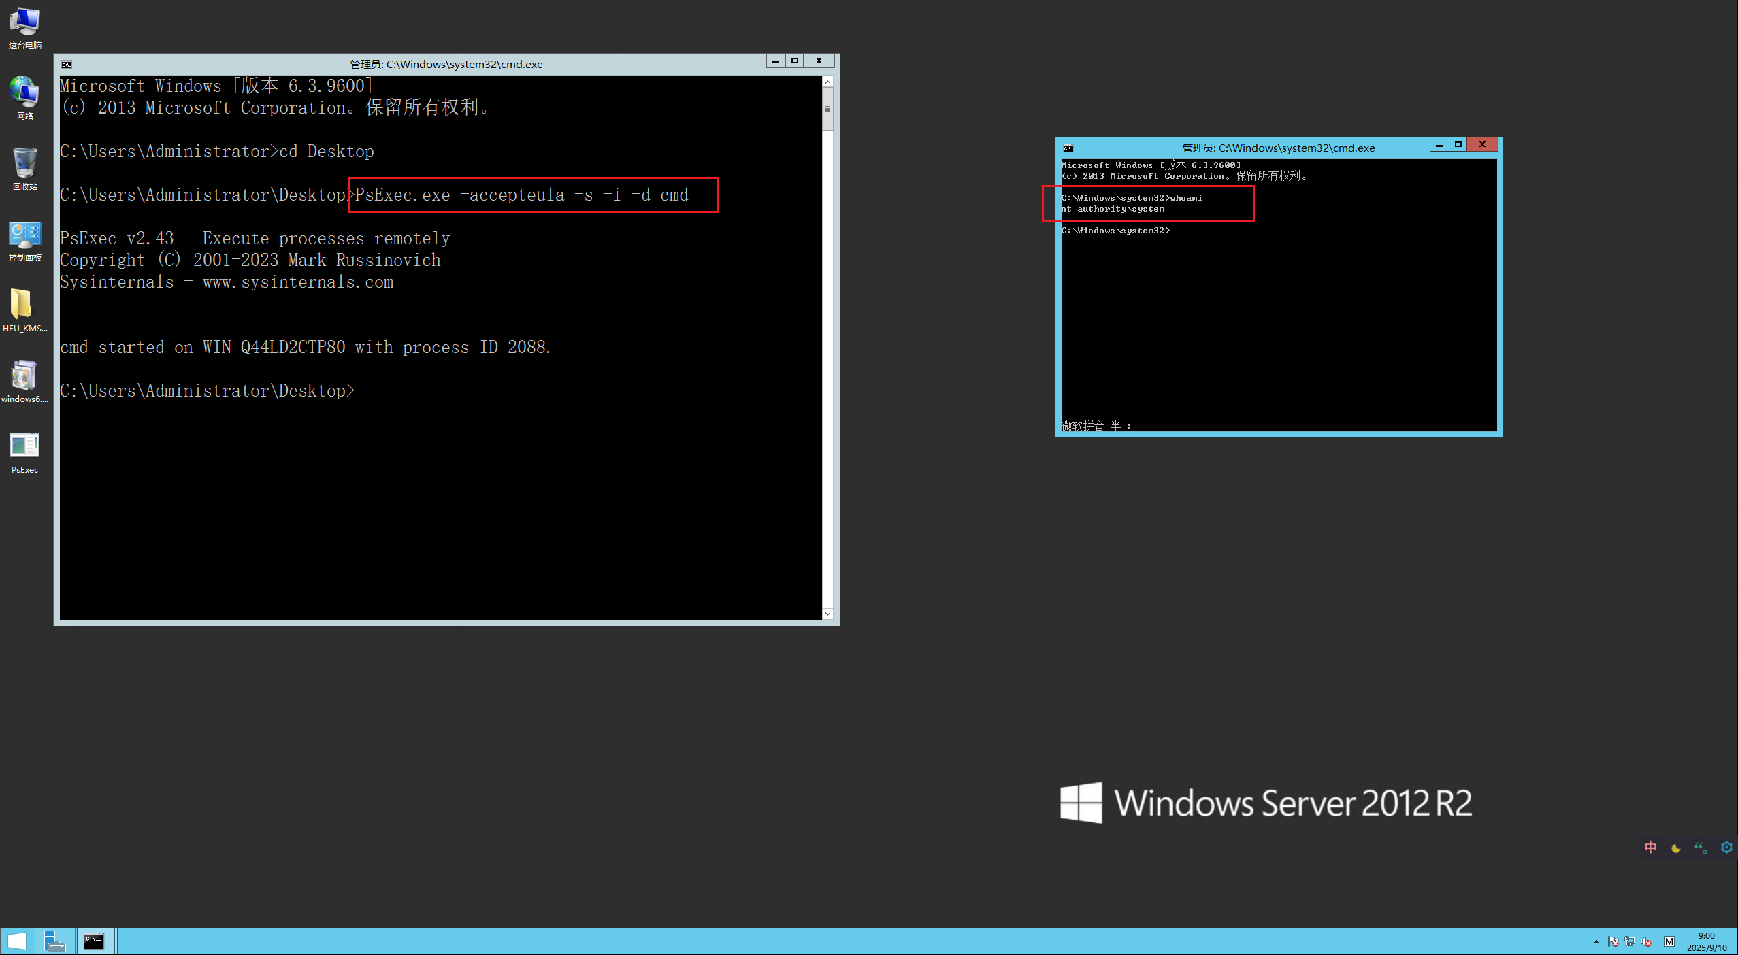Open This PC (这台电脑) icon
This screenshot has width=1738, height=955.
[24, 22]
